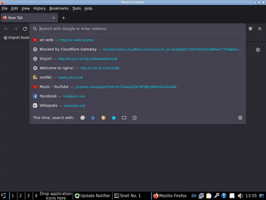
Task: Go back using the back arrow
Action: tap(6, 29)
